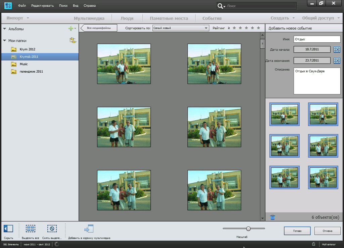Set rating filter to five stars
The image size is (344, 248).
pos(258,28)
